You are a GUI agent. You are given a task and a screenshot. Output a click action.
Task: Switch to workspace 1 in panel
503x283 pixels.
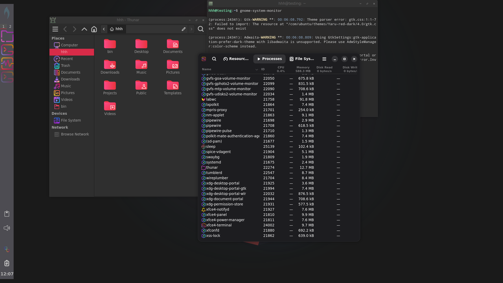click(4, 27)
